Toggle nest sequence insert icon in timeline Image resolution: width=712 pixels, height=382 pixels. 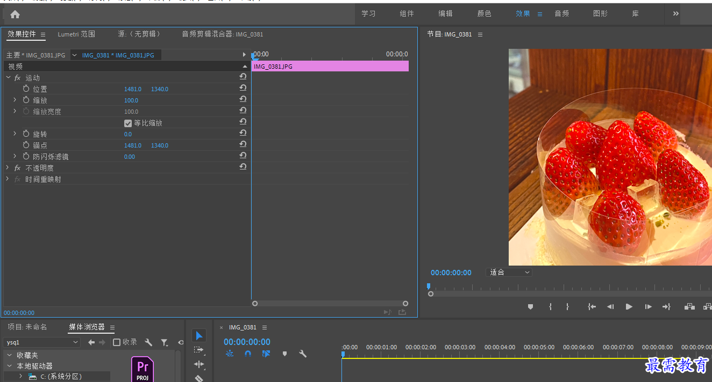(230, 354)
